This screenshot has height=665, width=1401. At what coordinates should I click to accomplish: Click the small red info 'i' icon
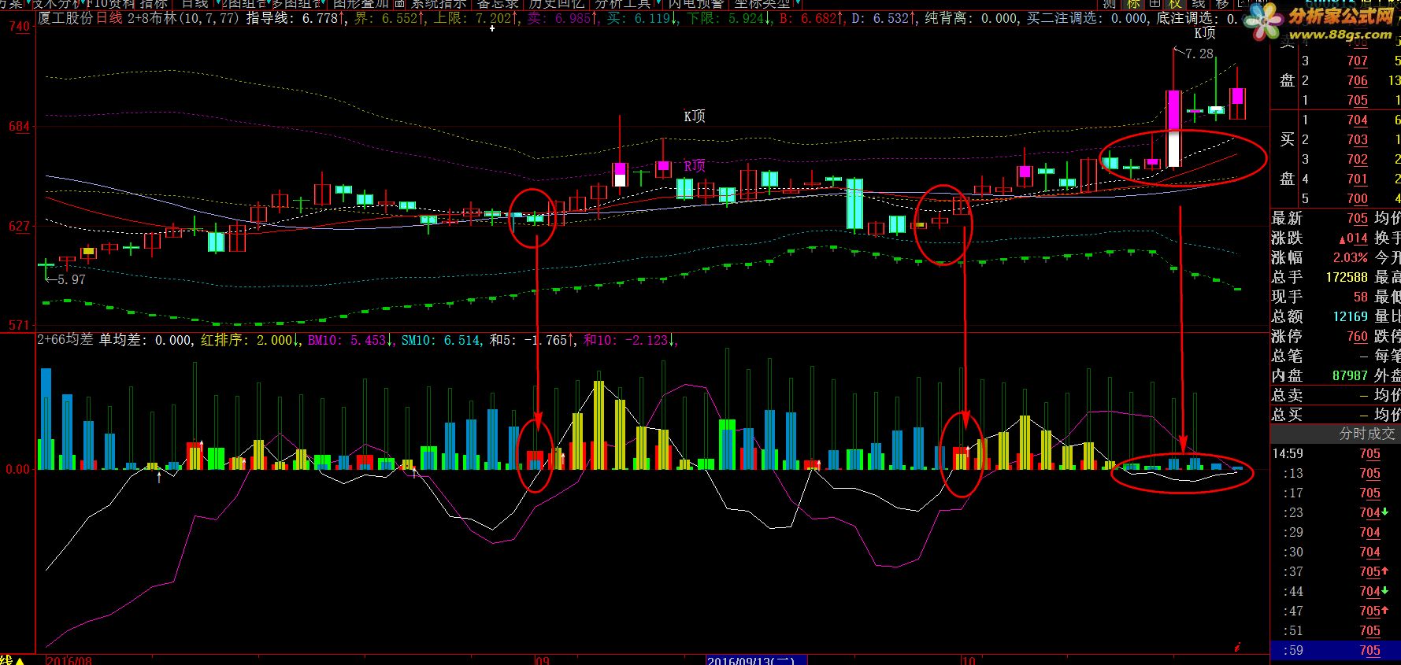click(x=1237, y=647)
